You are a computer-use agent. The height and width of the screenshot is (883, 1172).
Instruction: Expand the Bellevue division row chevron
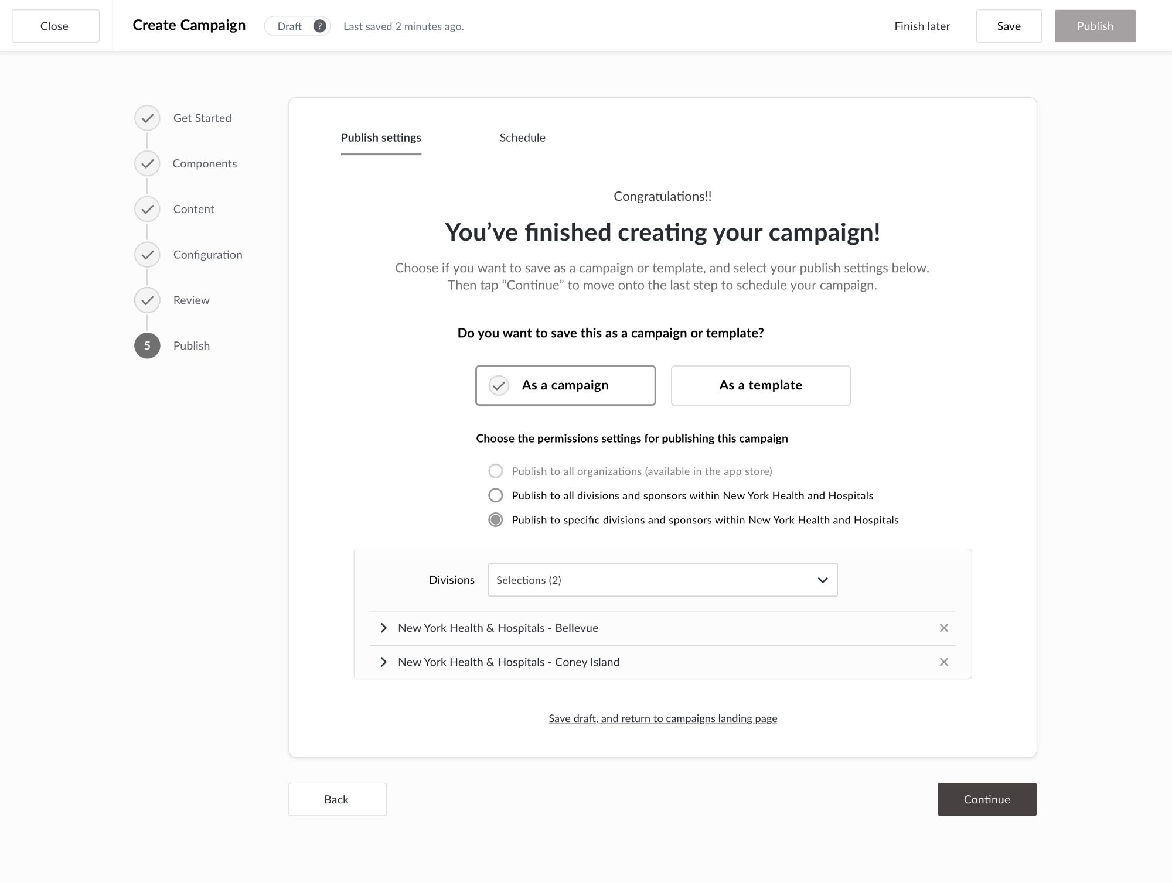[x=384, y=628]
